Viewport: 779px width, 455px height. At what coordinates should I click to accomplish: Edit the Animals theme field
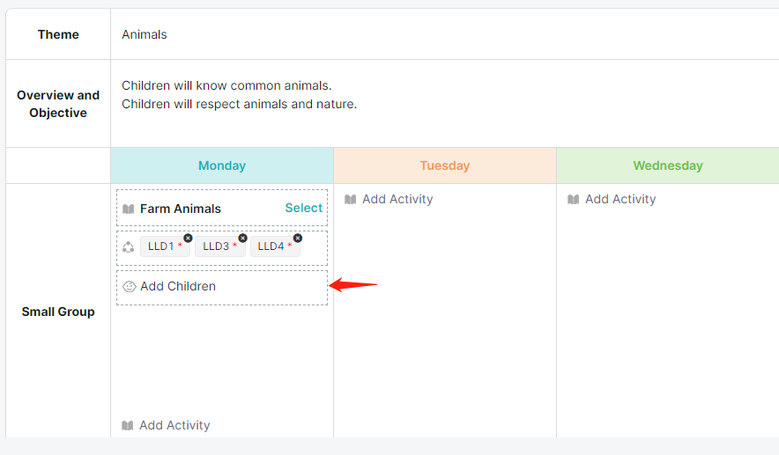coord(445,34)
